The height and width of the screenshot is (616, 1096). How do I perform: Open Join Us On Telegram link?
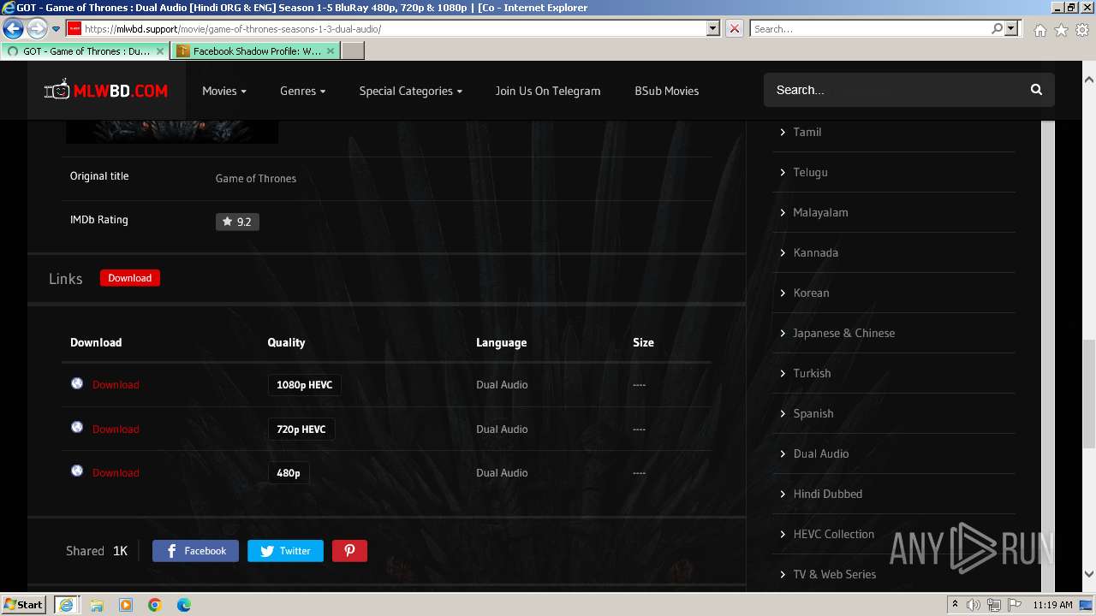point(548,91)
